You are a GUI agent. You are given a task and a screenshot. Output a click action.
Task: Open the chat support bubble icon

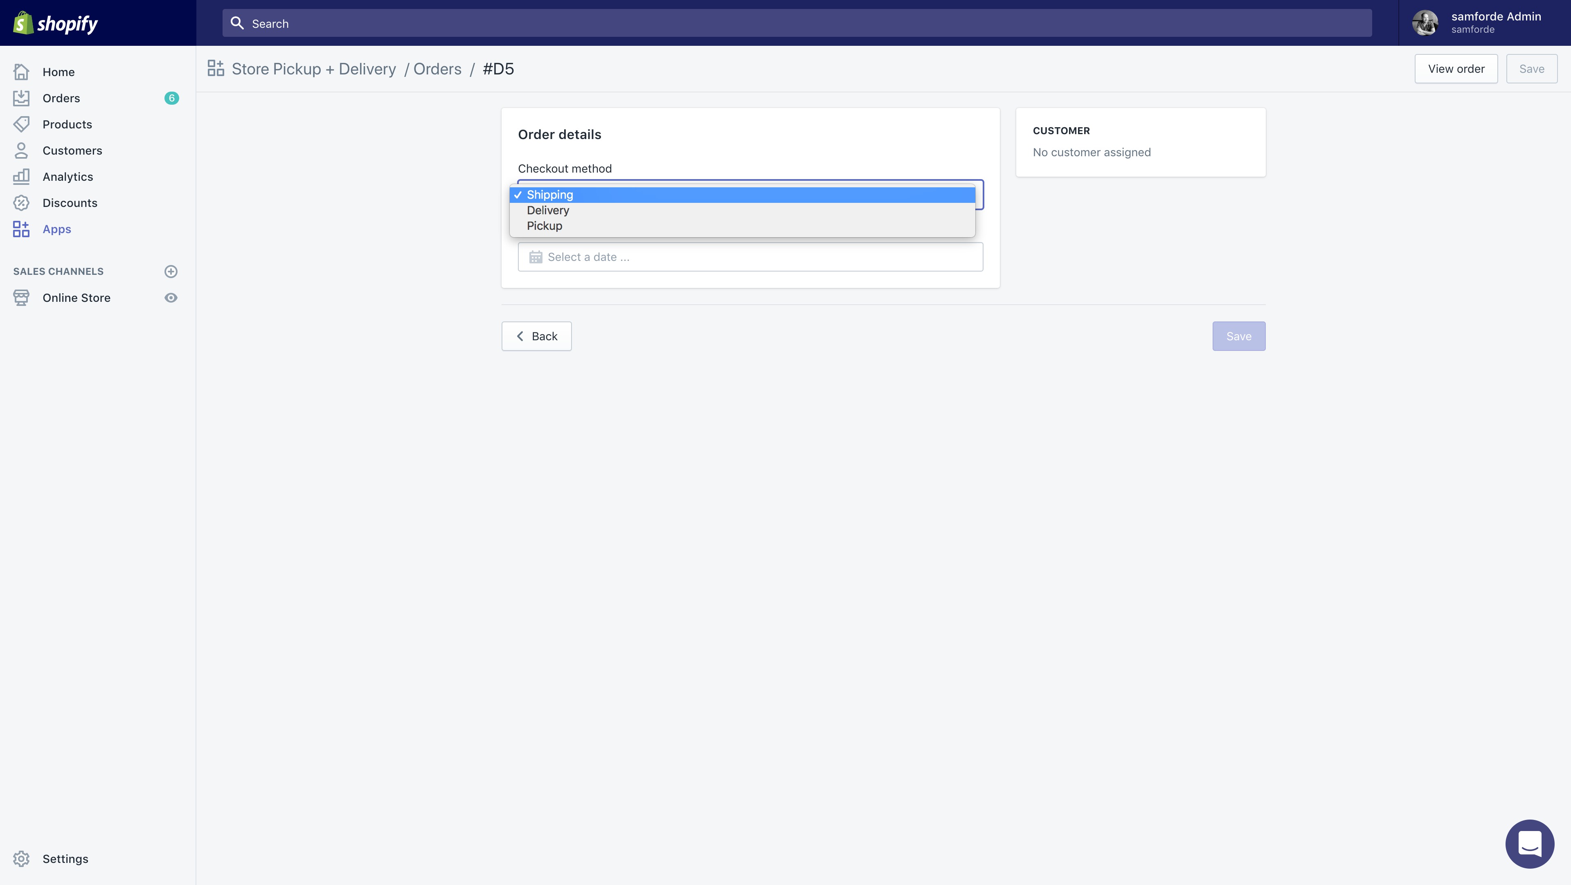tap(1529, 844)
